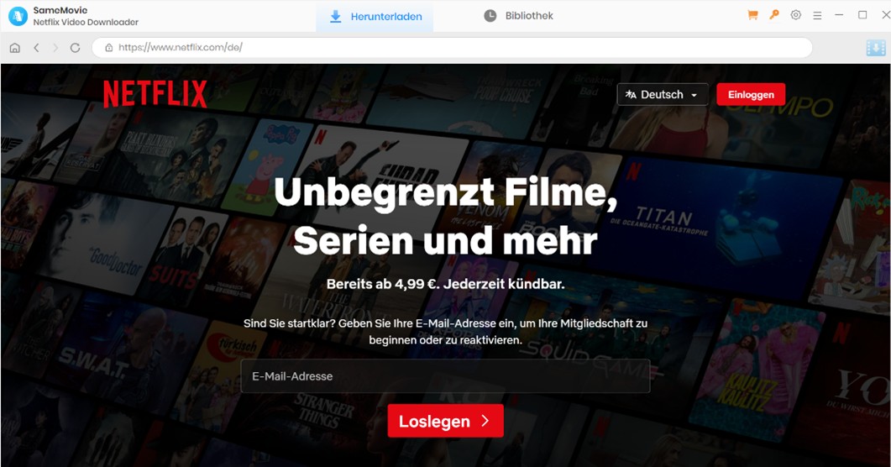Click the Loslegen button
Viewport: 891px width, 467px height.
click(445, 421)
